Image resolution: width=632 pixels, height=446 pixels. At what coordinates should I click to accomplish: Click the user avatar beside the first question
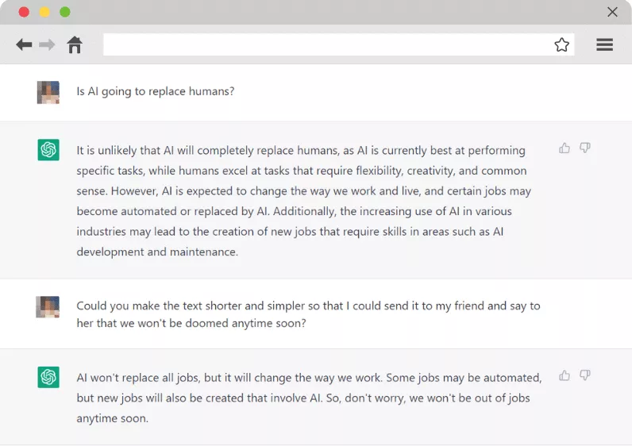click(48, 92)
